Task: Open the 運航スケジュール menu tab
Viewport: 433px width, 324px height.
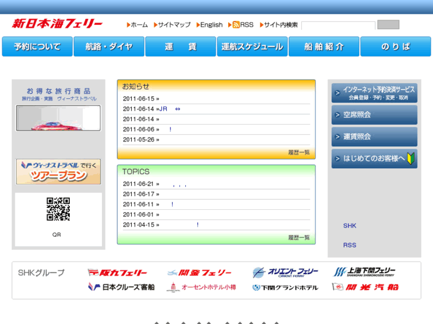Action: (253, 46)
